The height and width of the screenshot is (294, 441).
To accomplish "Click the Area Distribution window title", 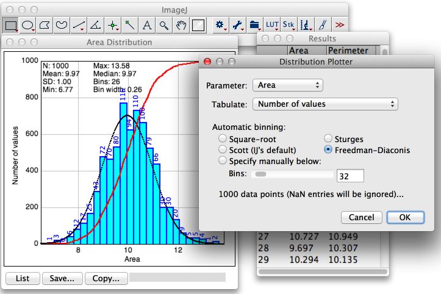I will pos(120,42).
